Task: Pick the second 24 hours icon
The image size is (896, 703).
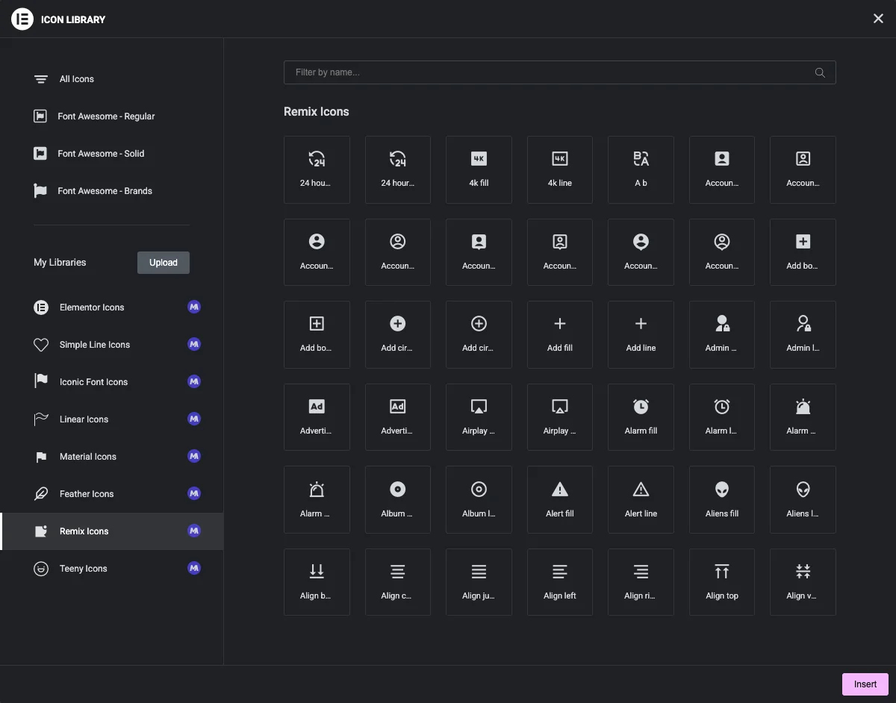Action: [x=398, y=169]
